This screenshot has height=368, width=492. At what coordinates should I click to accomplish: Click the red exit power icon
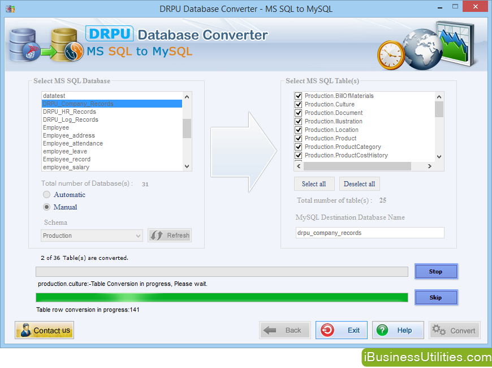click(327, 330)
